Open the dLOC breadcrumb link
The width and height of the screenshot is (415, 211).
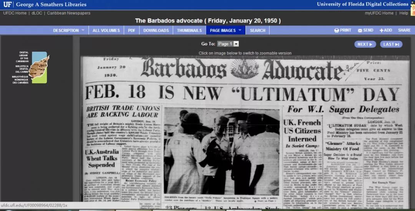click(x=37, y=13)
